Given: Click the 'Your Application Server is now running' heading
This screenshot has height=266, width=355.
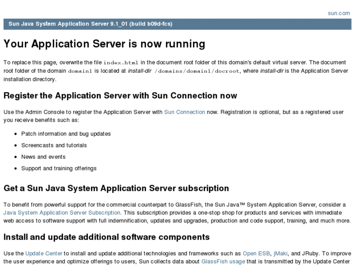Looking at the screenshot, I should click(x=104, y=44).
